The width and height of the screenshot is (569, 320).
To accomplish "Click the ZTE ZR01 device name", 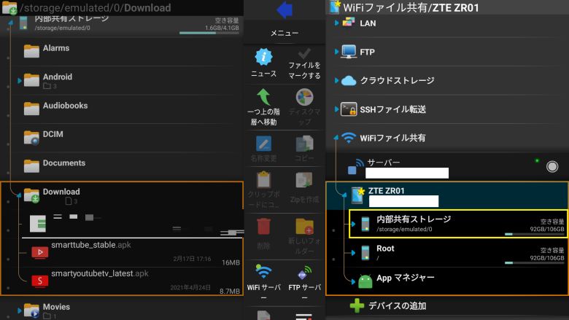I will [x=387, y=191].
